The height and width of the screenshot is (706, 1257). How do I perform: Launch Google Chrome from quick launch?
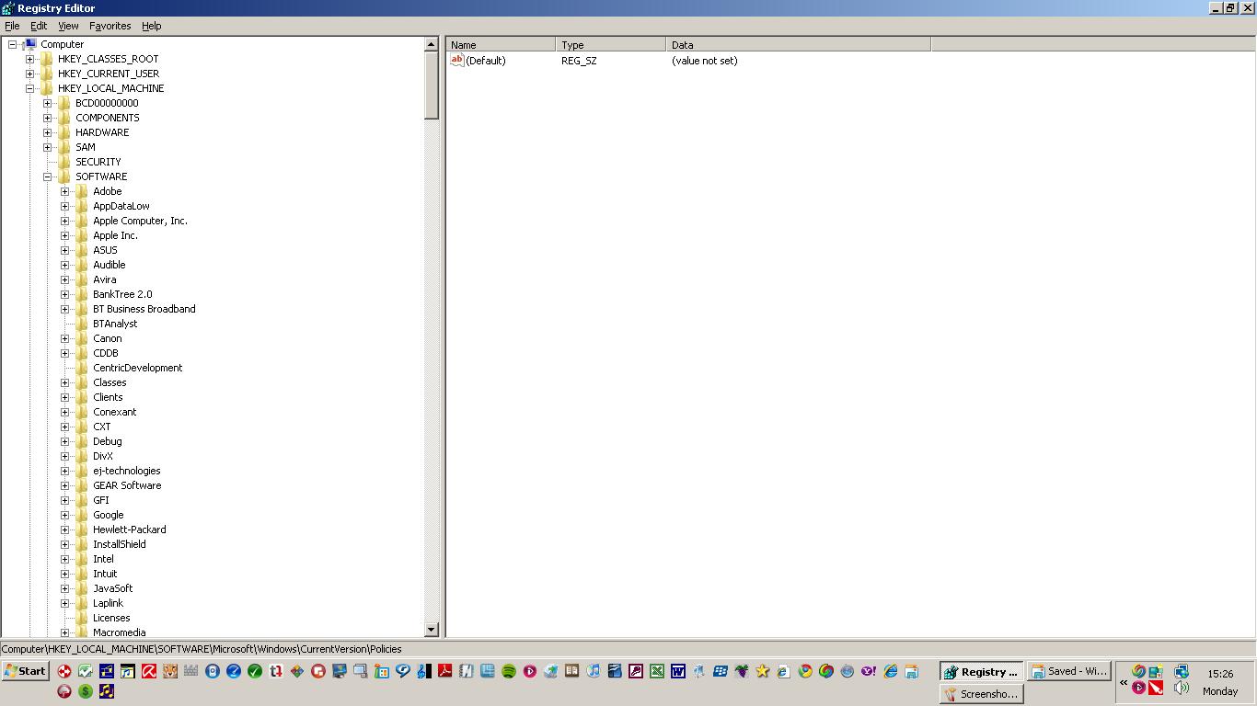tap(805, 671)
